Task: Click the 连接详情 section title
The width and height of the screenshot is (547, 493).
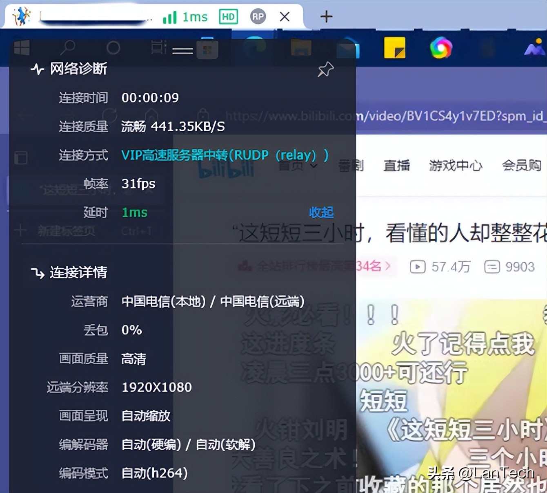Action: (78, 272)
